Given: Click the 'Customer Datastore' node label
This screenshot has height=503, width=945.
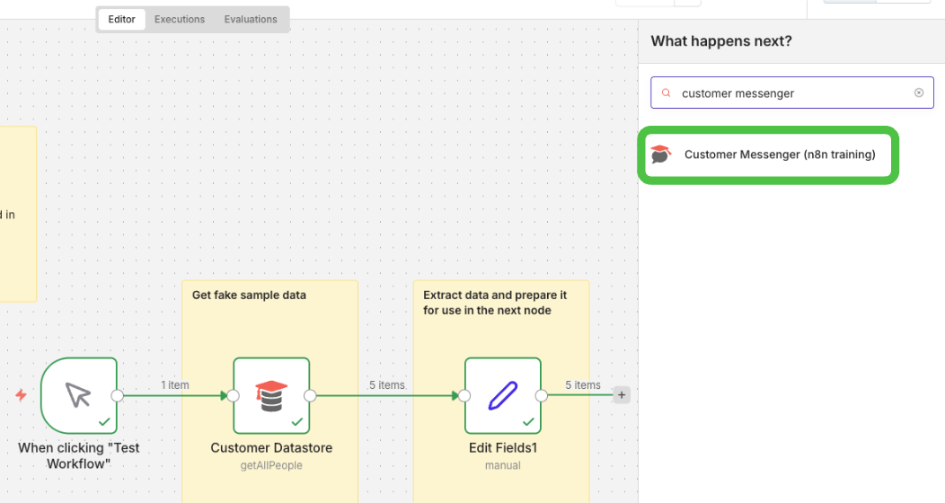Looking at the screenshot, I should tap(271, 447).
